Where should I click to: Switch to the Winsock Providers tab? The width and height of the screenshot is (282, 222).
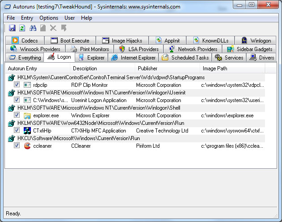tap(35, 49)
